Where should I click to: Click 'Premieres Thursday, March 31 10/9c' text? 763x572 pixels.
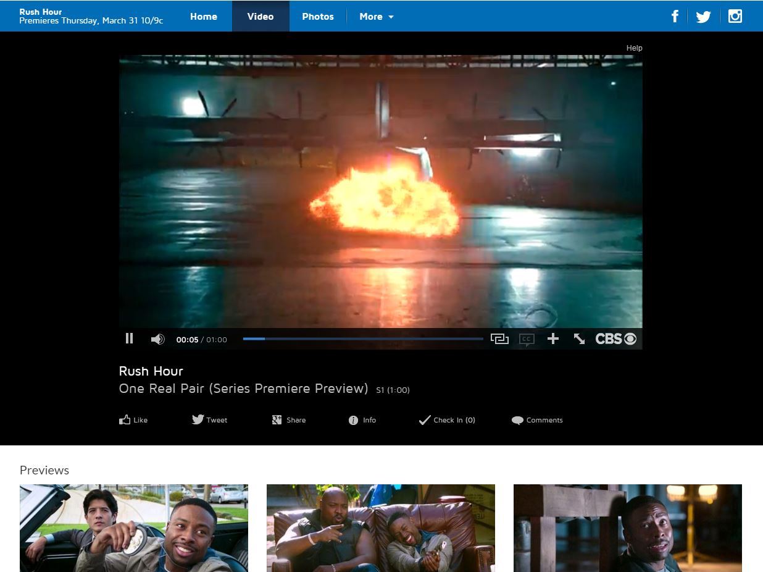pos(91,20)
